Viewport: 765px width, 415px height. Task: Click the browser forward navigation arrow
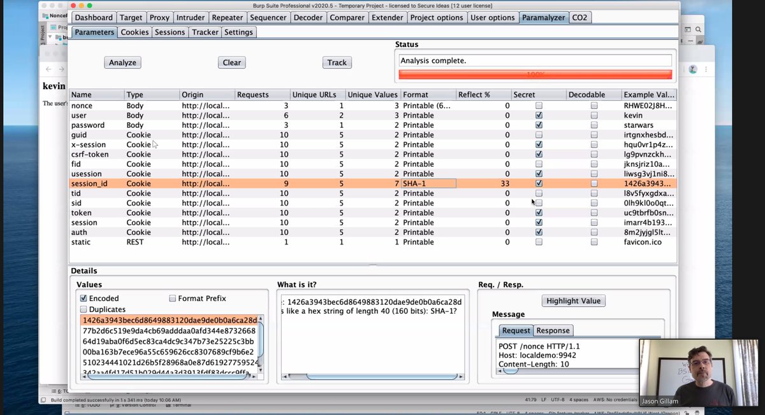62,69
